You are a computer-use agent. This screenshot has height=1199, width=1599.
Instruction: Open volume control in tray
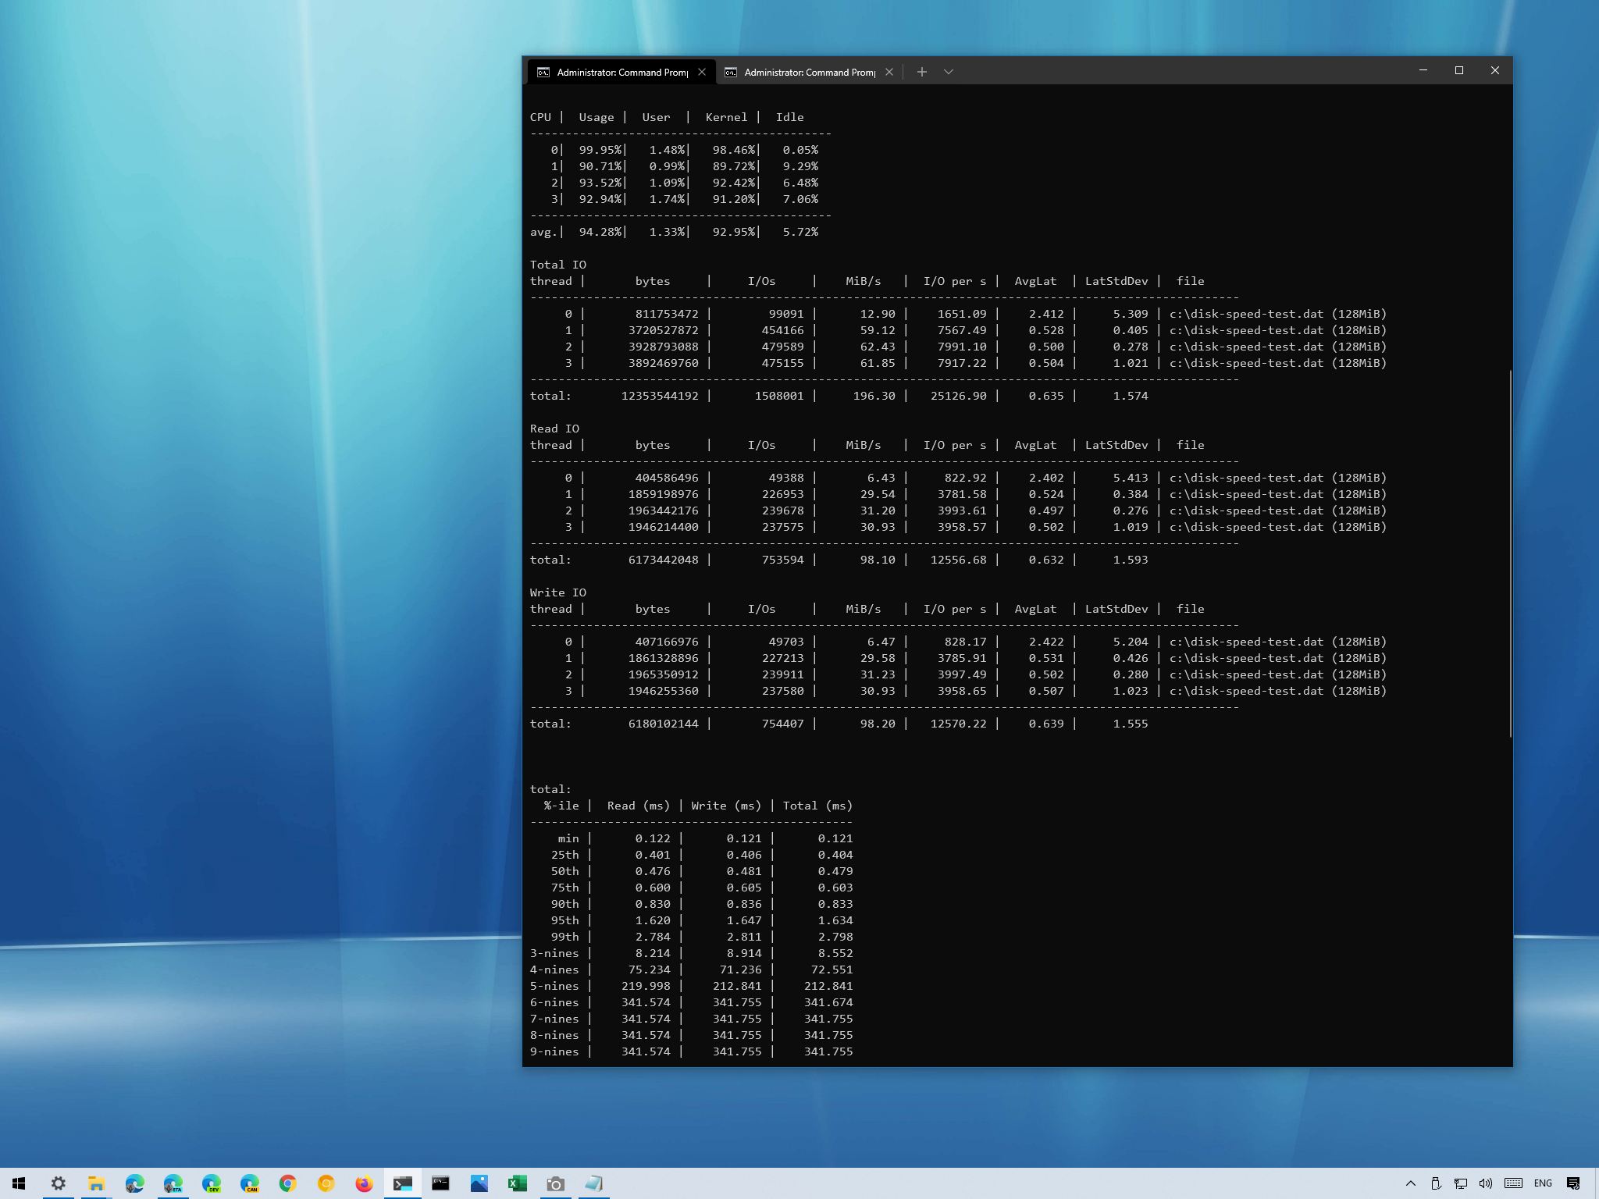[1485, 1183]
